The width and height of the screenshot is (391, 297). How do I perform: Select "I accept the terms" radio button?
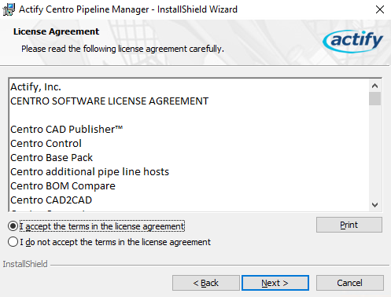[13, 226]
